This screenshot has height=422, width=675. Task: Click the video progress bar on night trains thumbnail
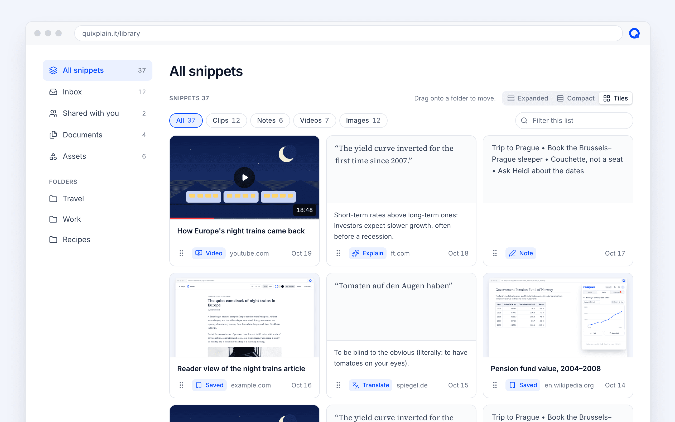244,218
